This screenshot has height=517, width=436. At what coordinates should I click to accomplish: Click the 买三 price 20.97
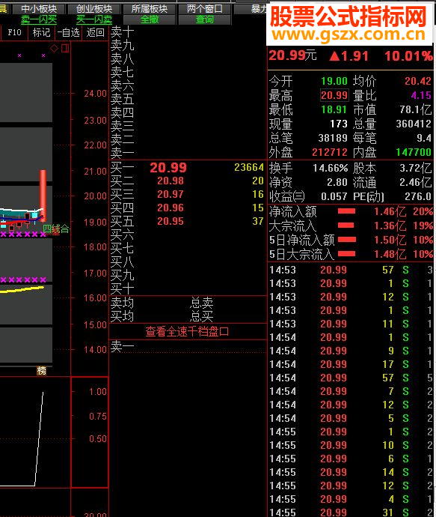[170, 195]
